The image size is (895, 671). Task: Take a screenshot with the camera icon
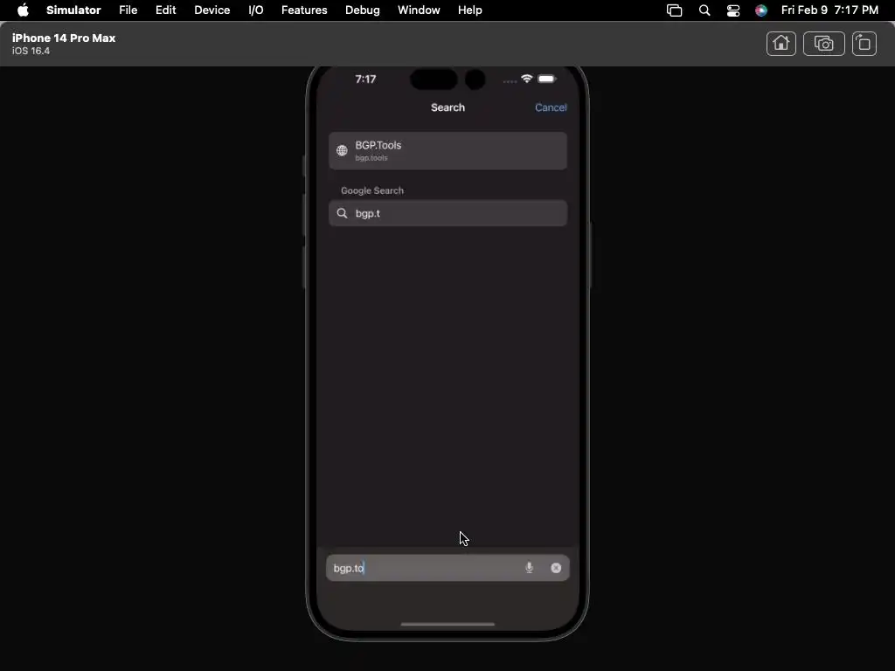pos(823,44)
